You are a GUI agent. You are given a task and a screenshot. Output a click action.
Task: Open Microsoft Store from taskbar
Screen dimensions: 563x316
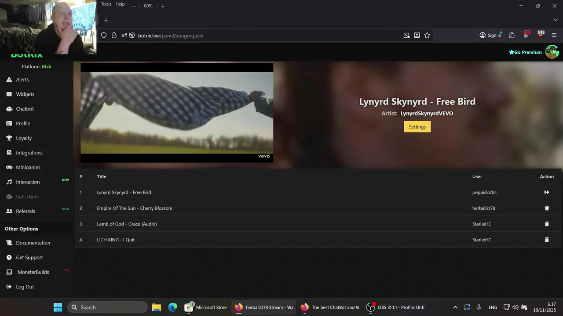205,307
